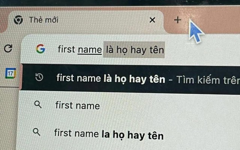Screen dimensions: 240x150
Task: Click the Google logo in the address bar
Action: (40, 49)
